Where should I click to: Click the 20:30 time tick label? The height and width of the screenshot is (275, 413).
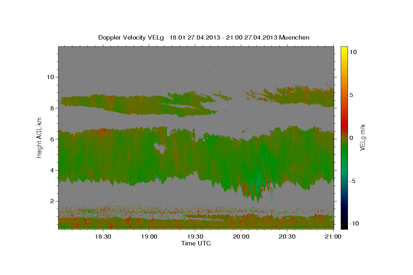pos(287,237)
